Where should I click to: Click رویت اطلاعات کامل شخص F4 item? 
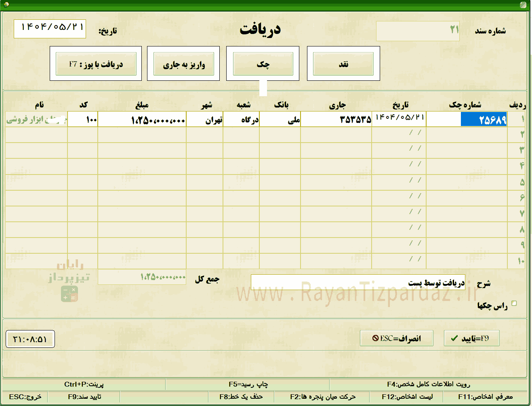pos(429,384)
